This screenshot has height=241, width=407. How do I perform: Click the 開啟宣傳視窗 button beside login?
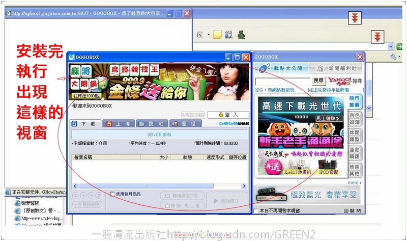coord(193,115)
